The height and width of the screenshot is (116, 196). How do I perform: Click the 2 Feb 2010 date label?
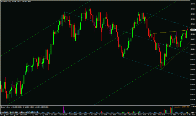click(x=162, y=115)
